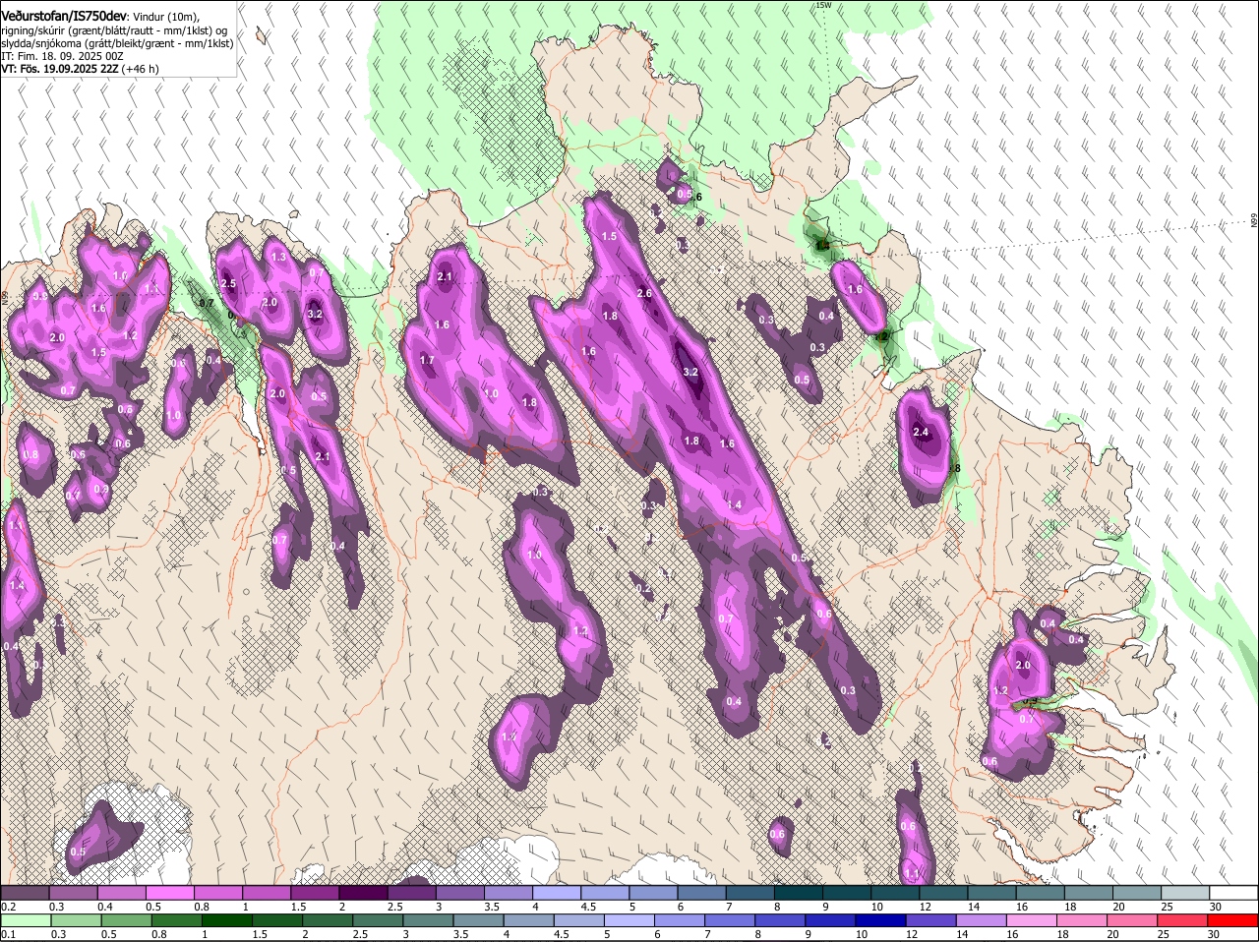Select top legend swatch starting at 5
The image size is (1259, 942).
point(653,892)
